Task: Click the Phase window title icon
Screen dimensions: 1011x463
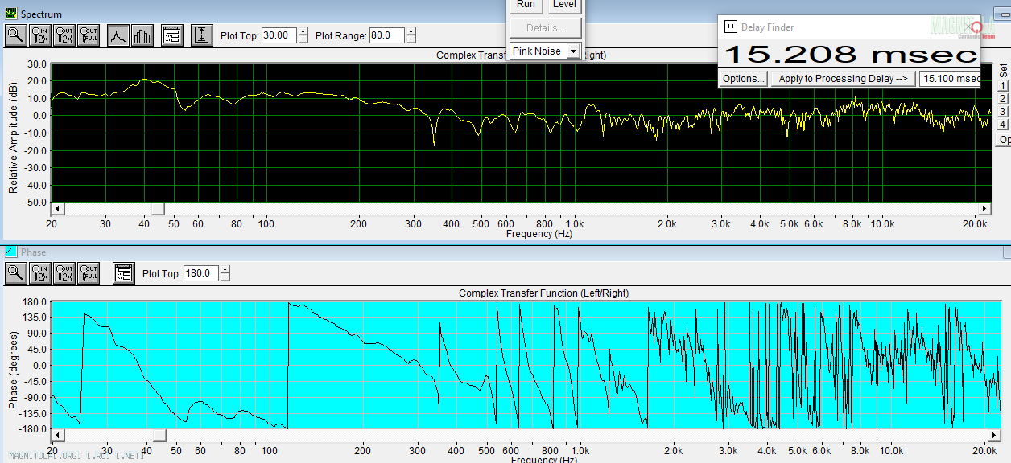Action: 10,252
